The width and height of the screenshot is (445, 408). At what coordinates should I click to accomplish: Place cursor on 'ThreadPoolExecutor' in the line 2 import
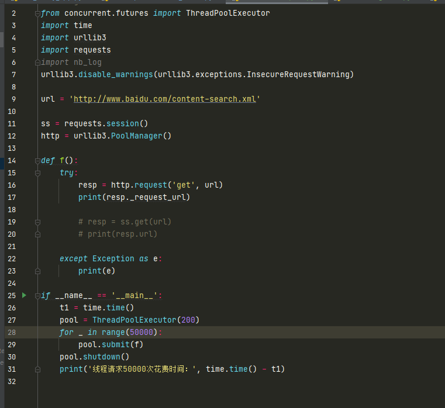pos(228,13)
